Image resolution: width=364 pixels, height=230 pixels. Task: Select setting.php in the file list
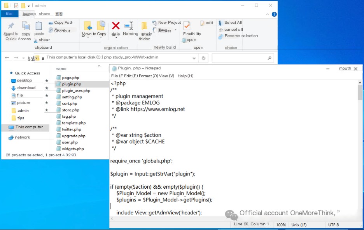tap(72, 97)
